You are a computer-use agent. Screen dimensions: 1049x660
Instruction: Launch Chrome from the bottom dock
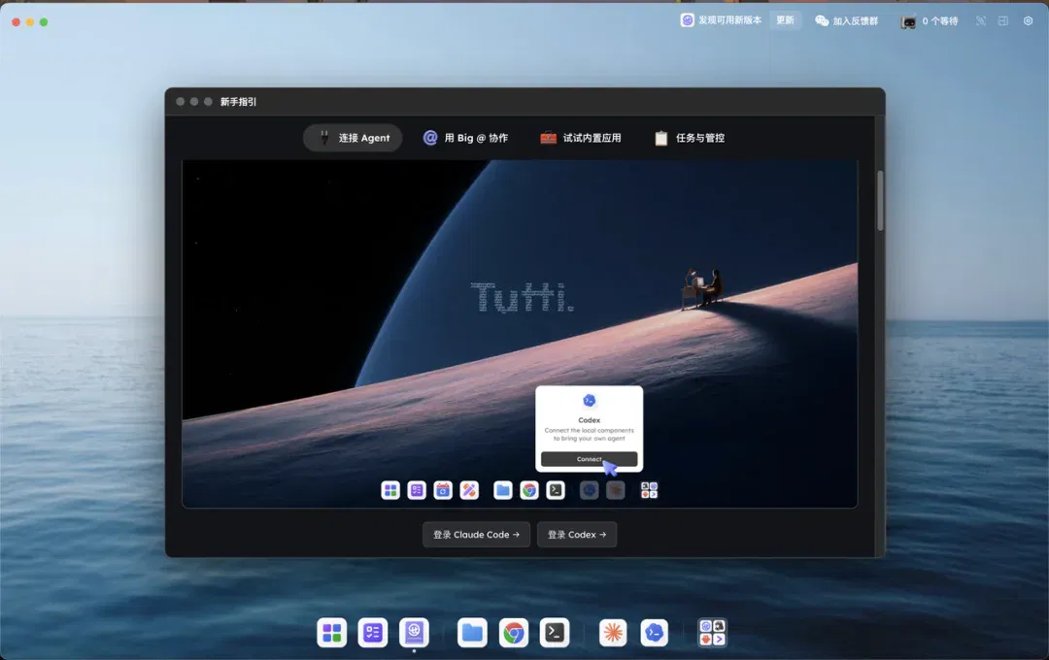513,633
